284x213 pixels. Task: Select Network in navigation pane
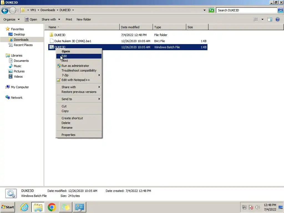point(17,98)
